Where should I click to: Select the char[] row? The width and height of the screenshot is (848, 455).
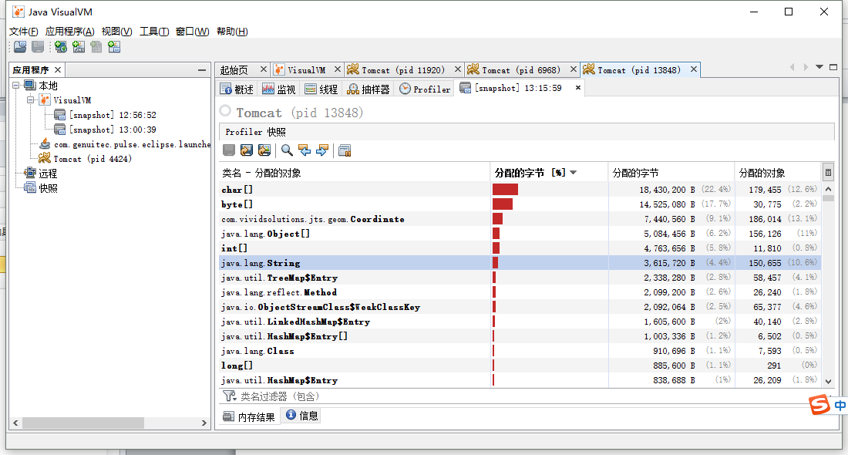point(520,190)
